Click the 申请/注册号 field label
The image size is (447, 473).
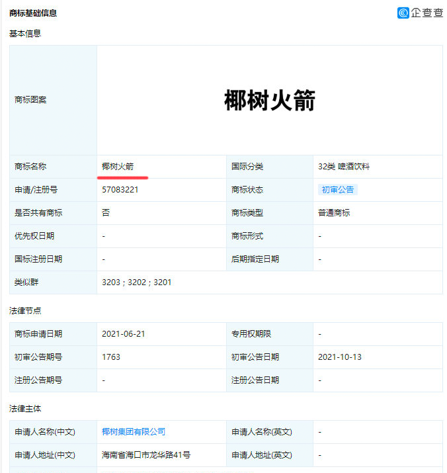point(36,190)
